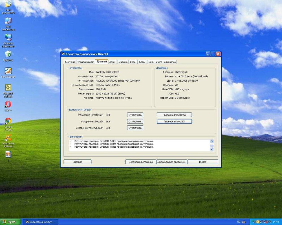Click the Проверка DirectDraw button
This screenshot has height=225, width=282.
(174, 115)
